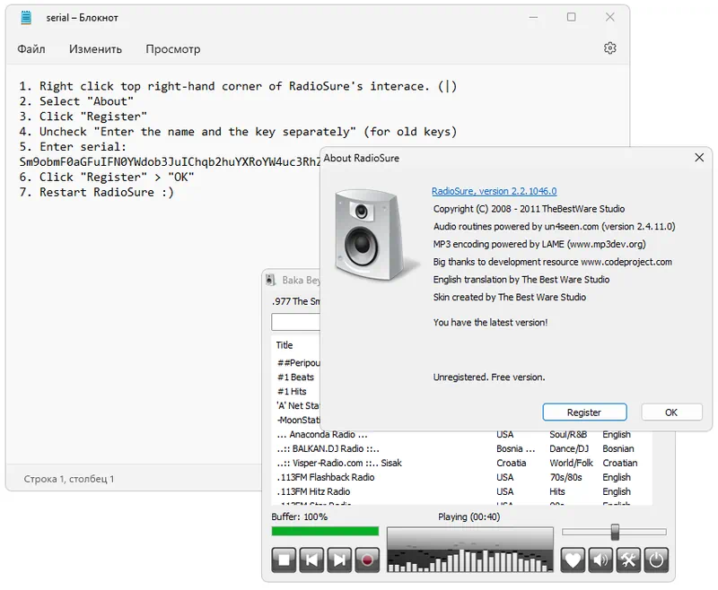Select the ##Peripou station row
Screen dimensions: 718x590
(299, 362)
